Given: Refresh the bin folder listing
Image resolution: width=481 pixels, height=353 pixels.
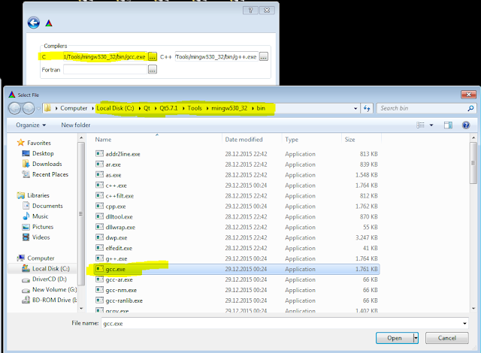Looking at the screenshot, I should (x=367, y=108).
